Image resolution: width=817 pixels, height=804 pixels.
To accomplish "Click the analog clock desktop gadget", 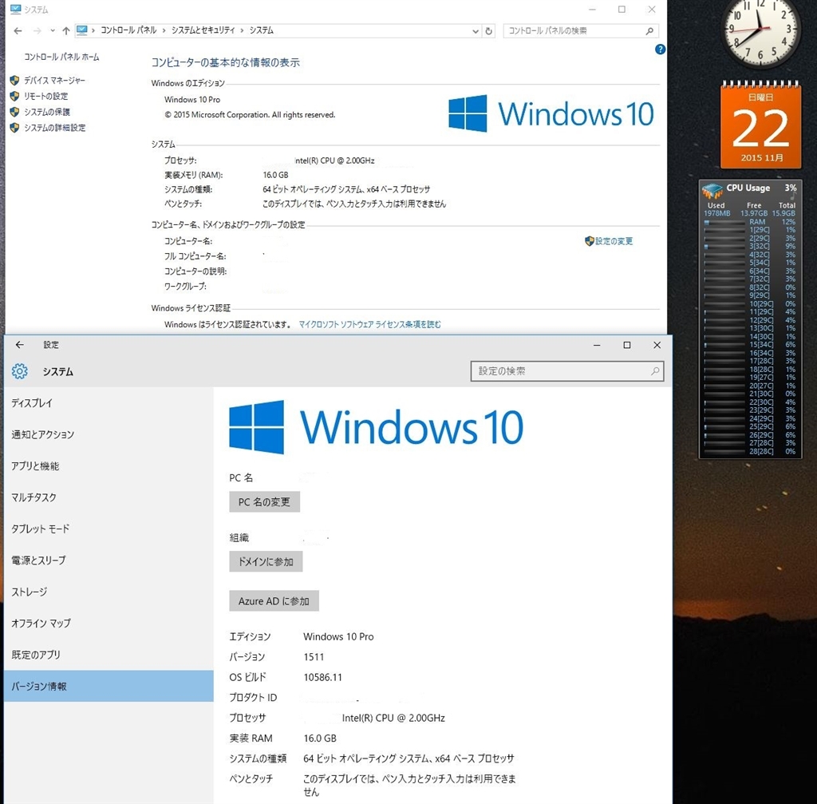I will (x=760, y=30).
